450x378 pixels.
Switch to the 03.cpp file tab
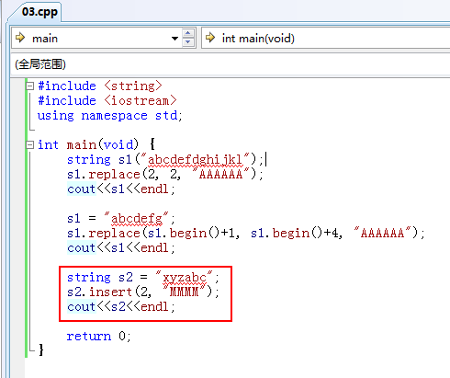point(39,12)
